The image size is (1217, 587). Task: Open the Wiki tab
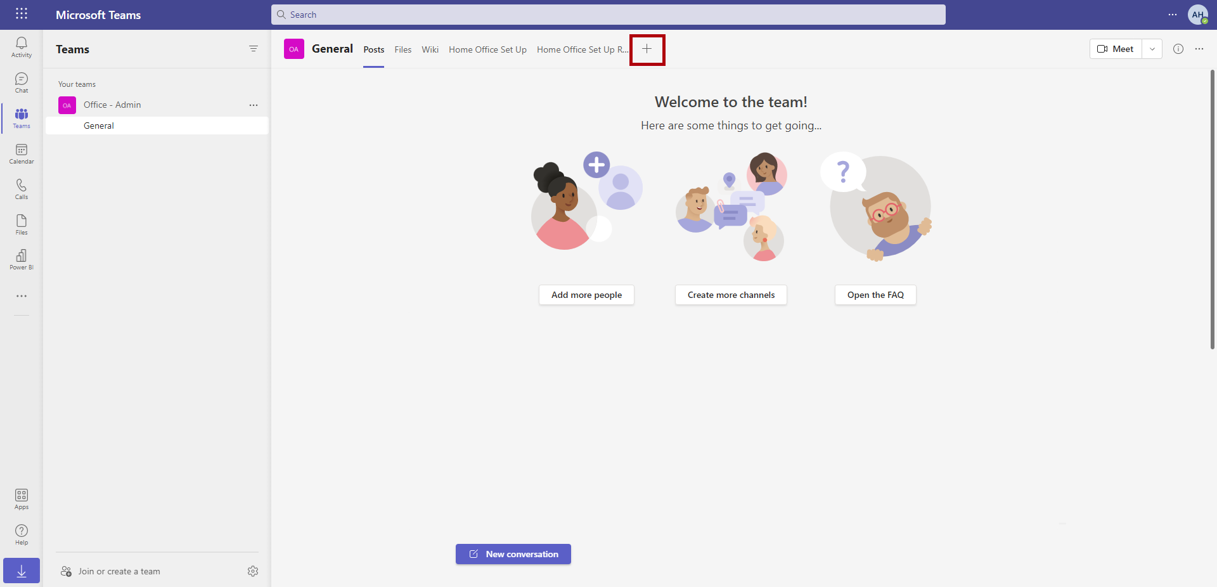[430, 49]
